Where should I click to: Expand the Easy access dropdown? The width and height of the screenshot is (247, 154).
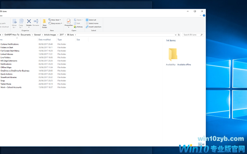[x=56, y=23]
